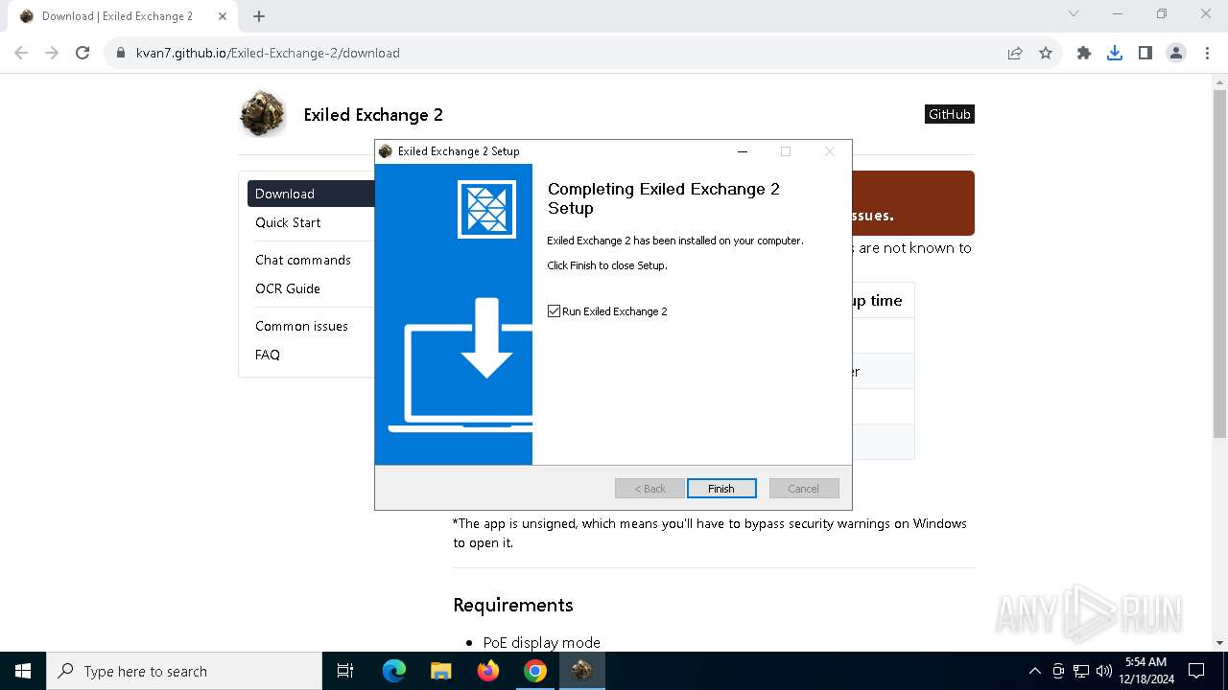The height and width of the screenshot is (690, 1228).
Task: Open the taskbar clock and date
Action: pos(1145,671)
